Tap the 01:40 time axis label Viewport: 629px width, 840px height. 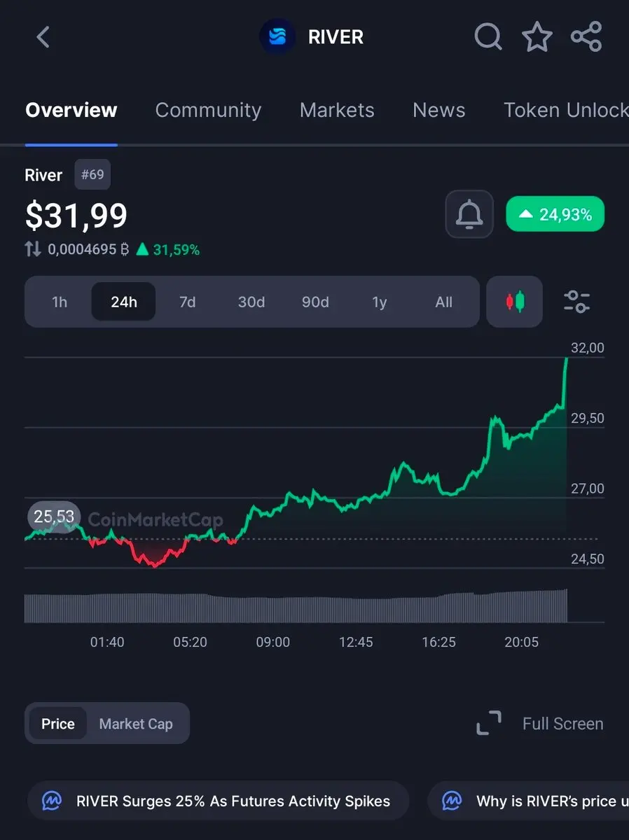tap(107, 642)
